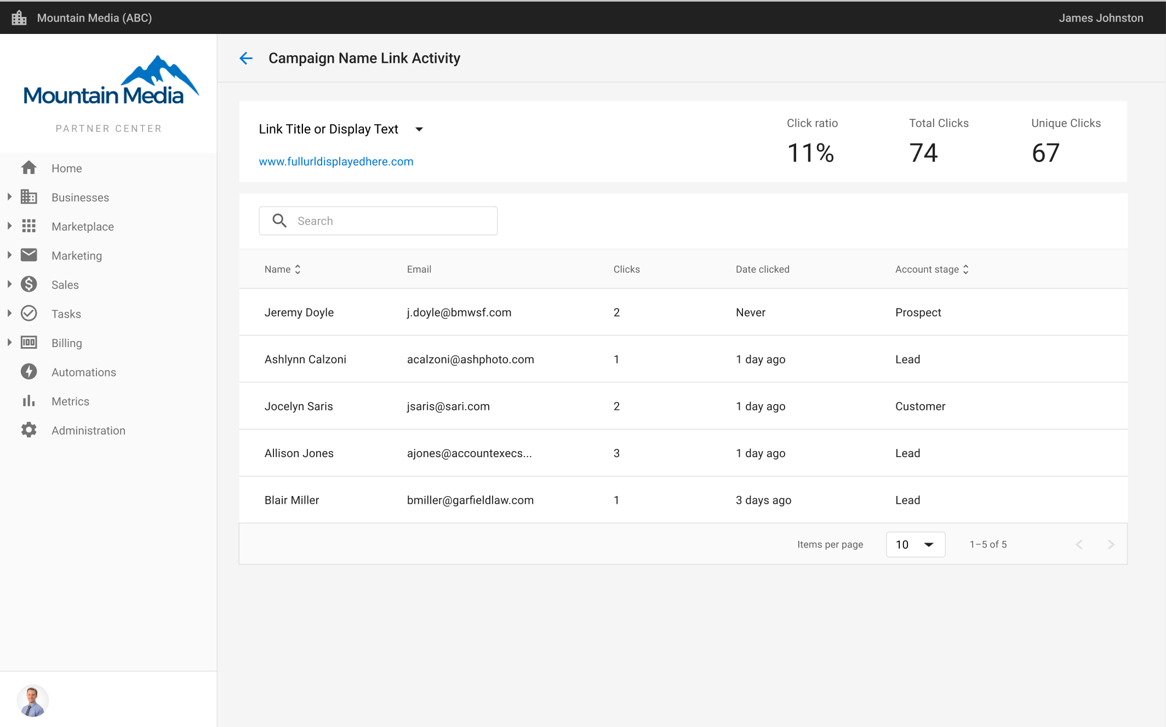The width and height of the screenshot is (1166, 727).
Task: Open Sales in the sidebar
Action: (x=65, y=285)
